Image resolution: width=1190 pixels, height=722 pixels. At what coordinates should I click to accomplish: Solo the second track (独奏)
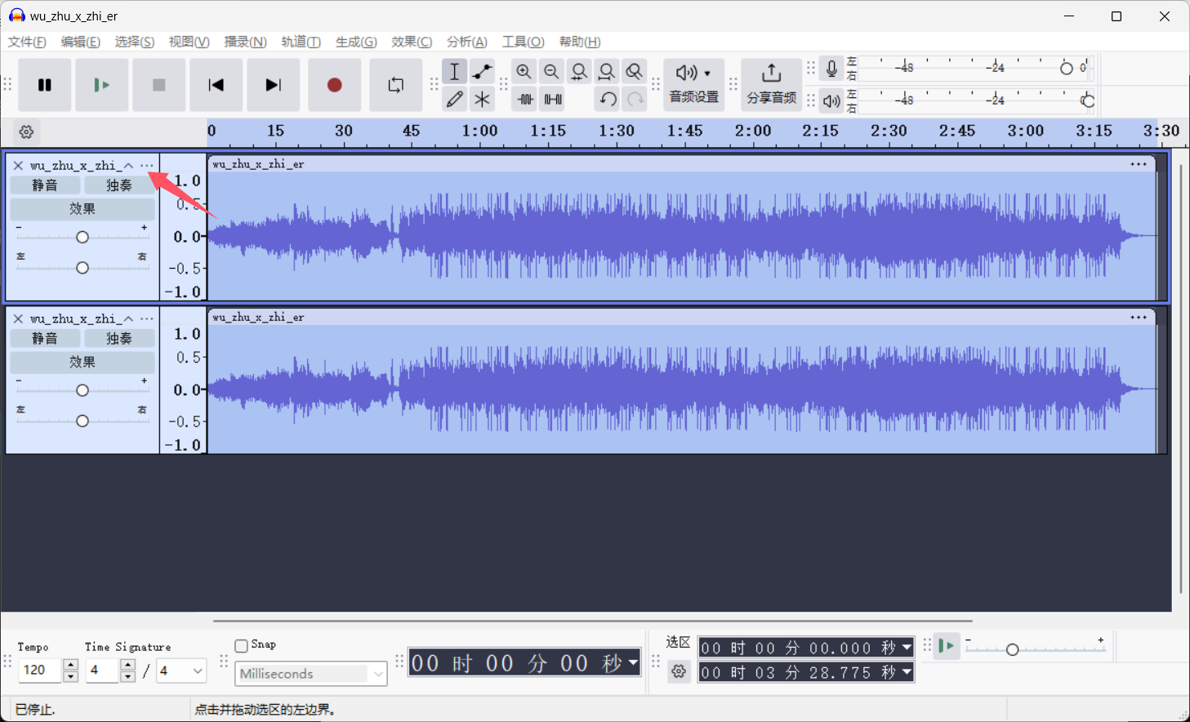pos(119,338)
